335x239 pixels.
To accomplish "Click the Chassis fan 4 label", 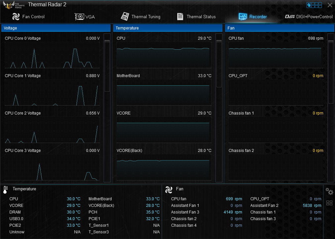I will 184,225.
